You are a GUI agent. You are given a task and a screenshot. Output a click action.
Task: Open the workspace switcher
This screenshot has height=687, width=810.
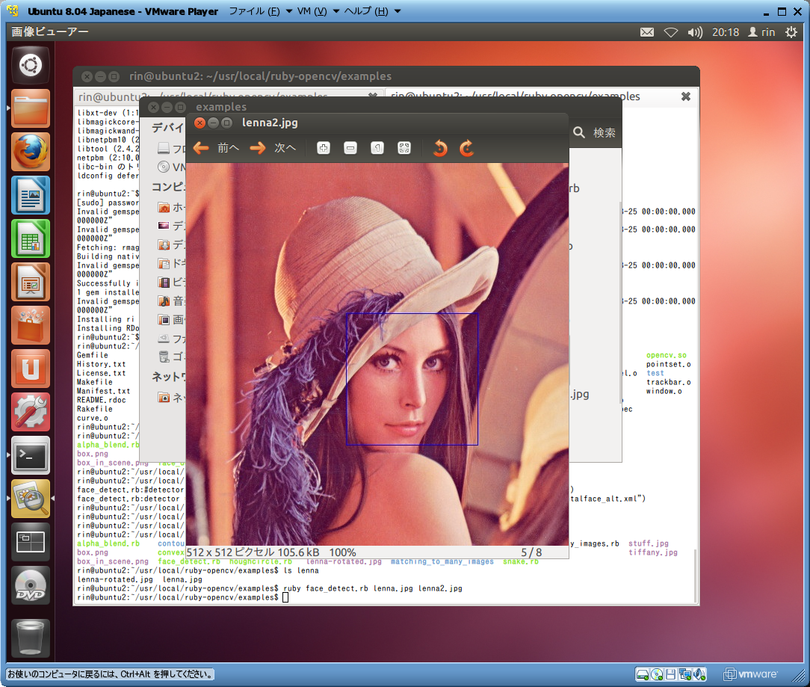point(31,543)
